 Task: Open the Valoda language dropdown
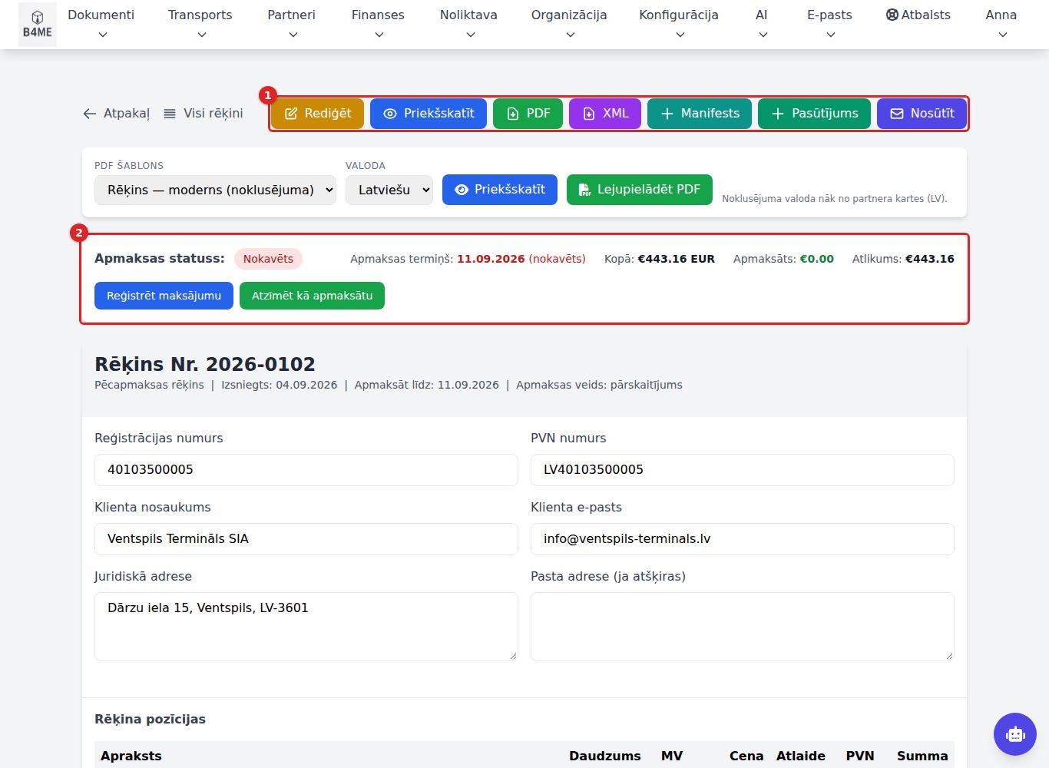(x=389, y=190)
